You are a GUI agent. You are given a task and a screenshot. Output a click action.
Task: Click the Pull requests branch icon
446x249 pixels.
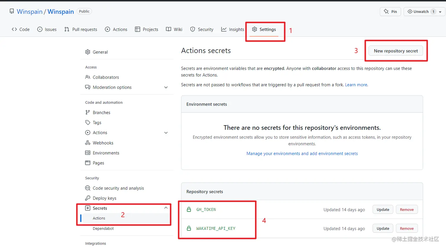[x=67, y=29]
